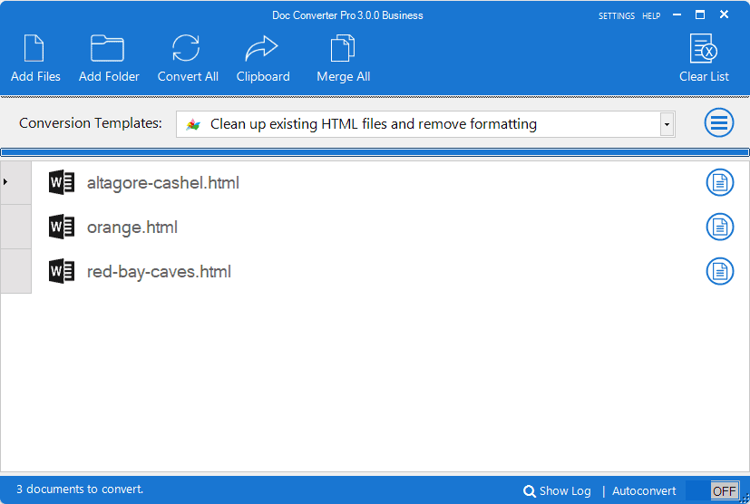Image resolution: width=750 pixels, height=504 pixels.
Task: Toggle Autoconvert OFF switch
Action: point(712,490)
